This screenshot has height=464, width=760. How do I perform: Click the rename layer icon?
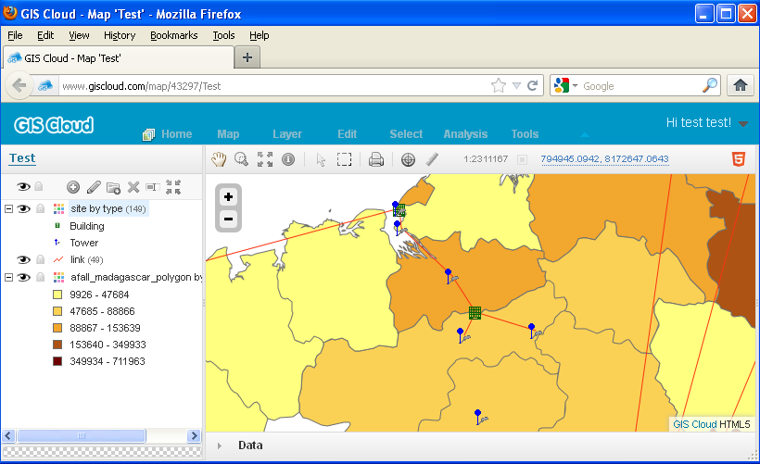(153, 187)
